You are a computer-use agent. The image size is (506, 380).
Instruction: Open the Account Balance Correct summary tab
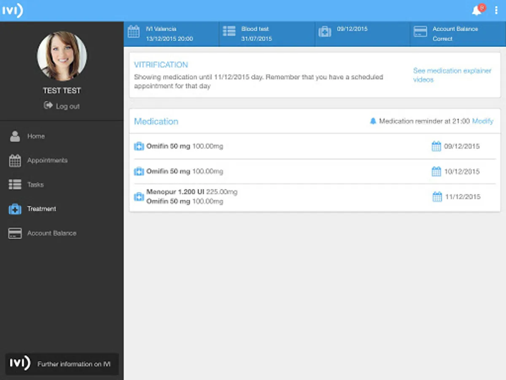click(458, 33)
